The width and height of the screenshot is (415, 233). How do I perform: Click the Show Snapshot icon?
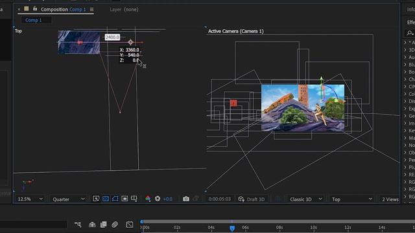coord(196,199)
